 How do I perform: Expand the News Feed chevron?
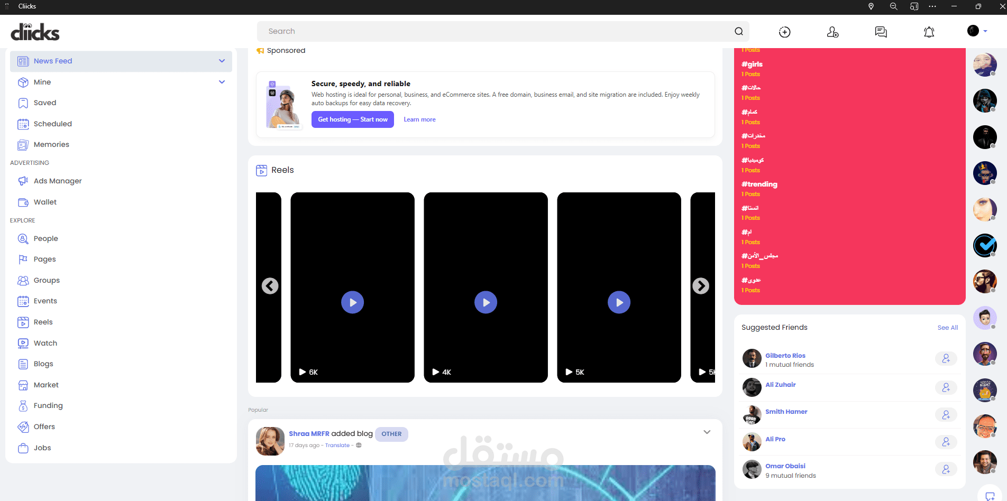tap(222, 61)
